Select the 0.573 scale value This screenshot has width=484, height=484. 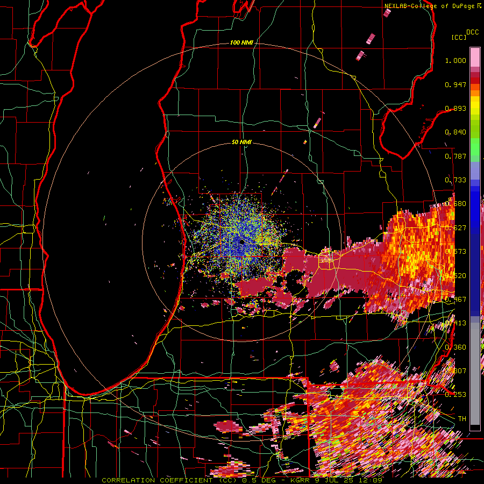click(455, 252)
